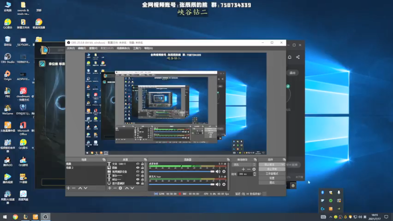
Task: Open transition properties gear icon
Action: pyautogui.click(x=254, y=169)
